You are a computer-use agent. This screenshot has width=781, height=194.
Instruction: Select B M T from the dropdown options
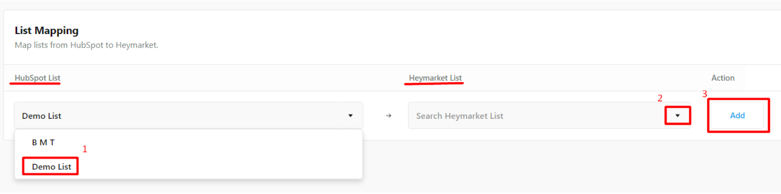[188, 143]
